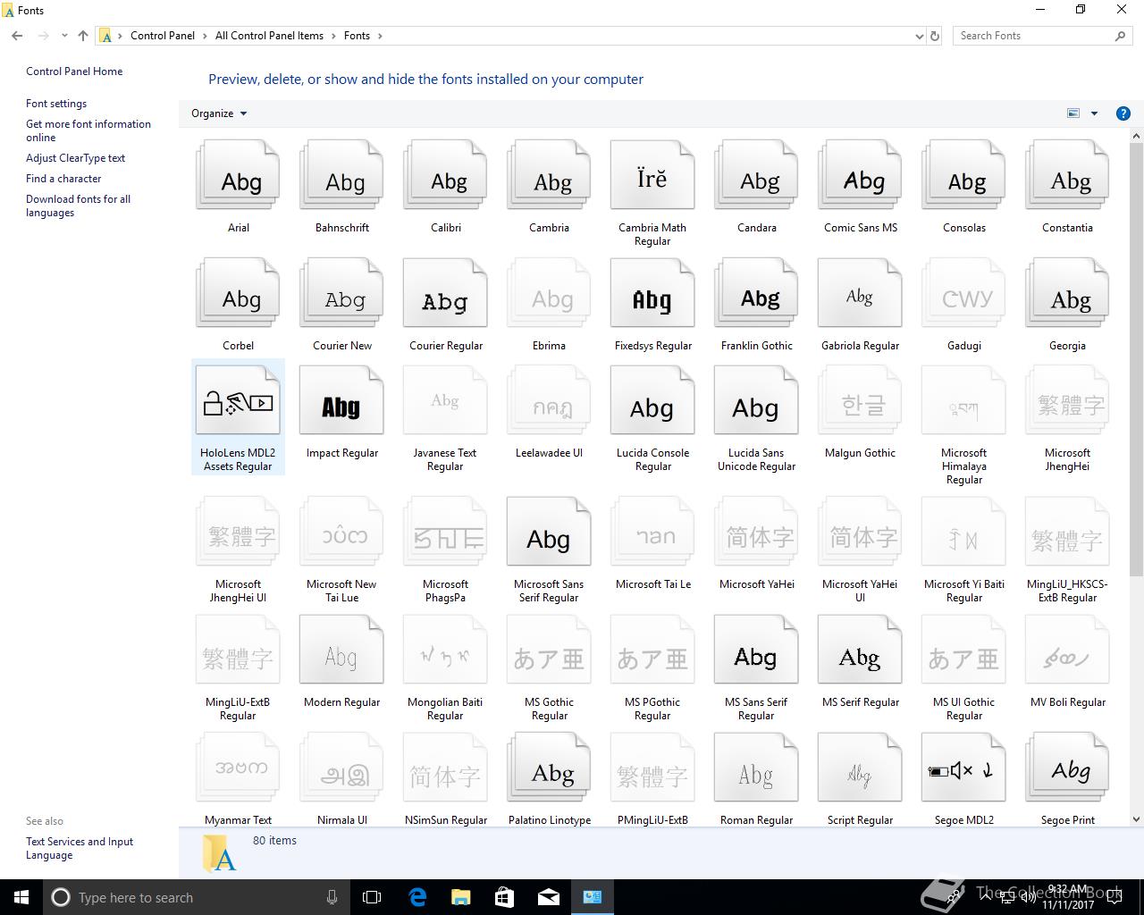Screen dimensions: 1144x915
Task: Click the vertical scrollbar thumb
Action: 1136,360
